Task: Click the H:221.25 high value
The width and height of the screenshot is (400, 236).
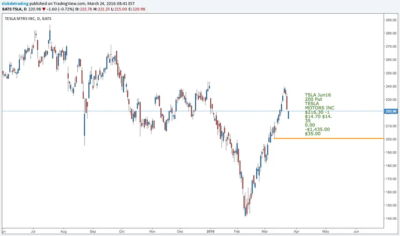Action: pos(102,9)
